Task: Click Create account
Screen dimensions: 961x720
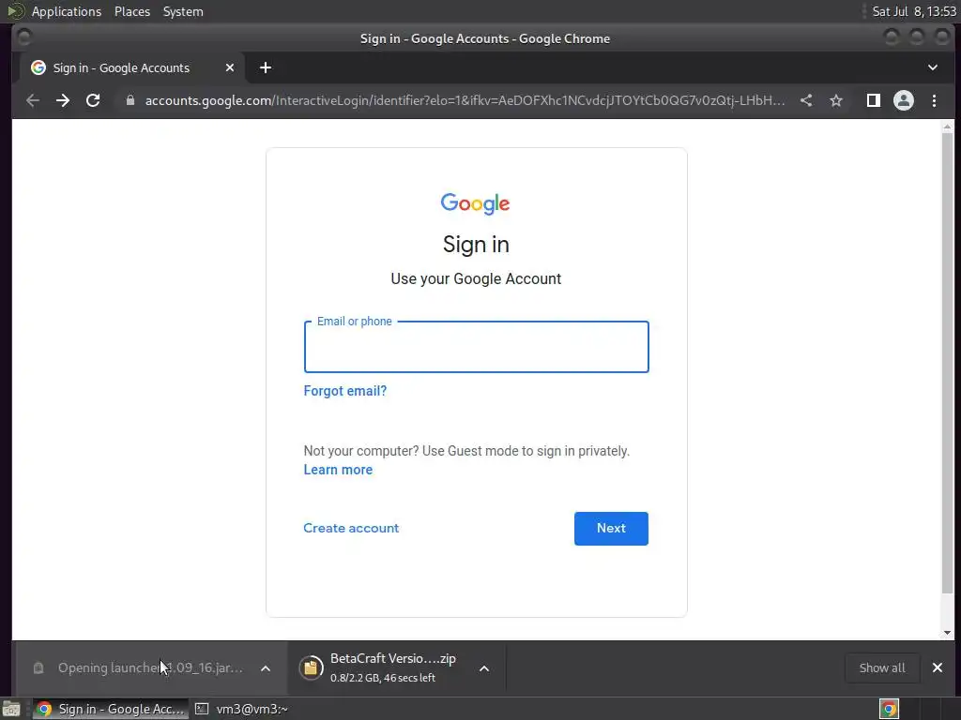Action: click(351, 528)
